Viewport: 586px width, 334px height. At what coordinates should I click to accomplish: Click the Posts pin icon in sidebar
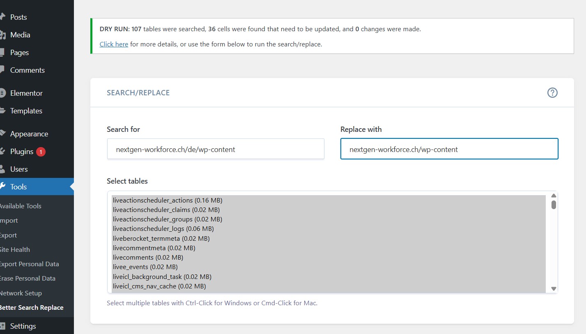coord(2,17)
